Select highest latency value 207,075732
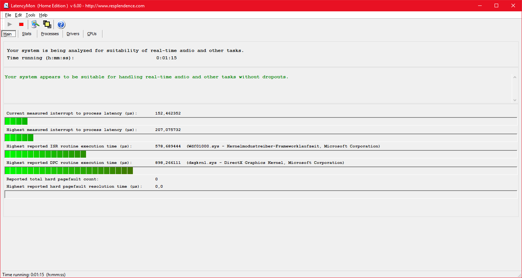This screenshot has height=278, width=522. point(168,130)
